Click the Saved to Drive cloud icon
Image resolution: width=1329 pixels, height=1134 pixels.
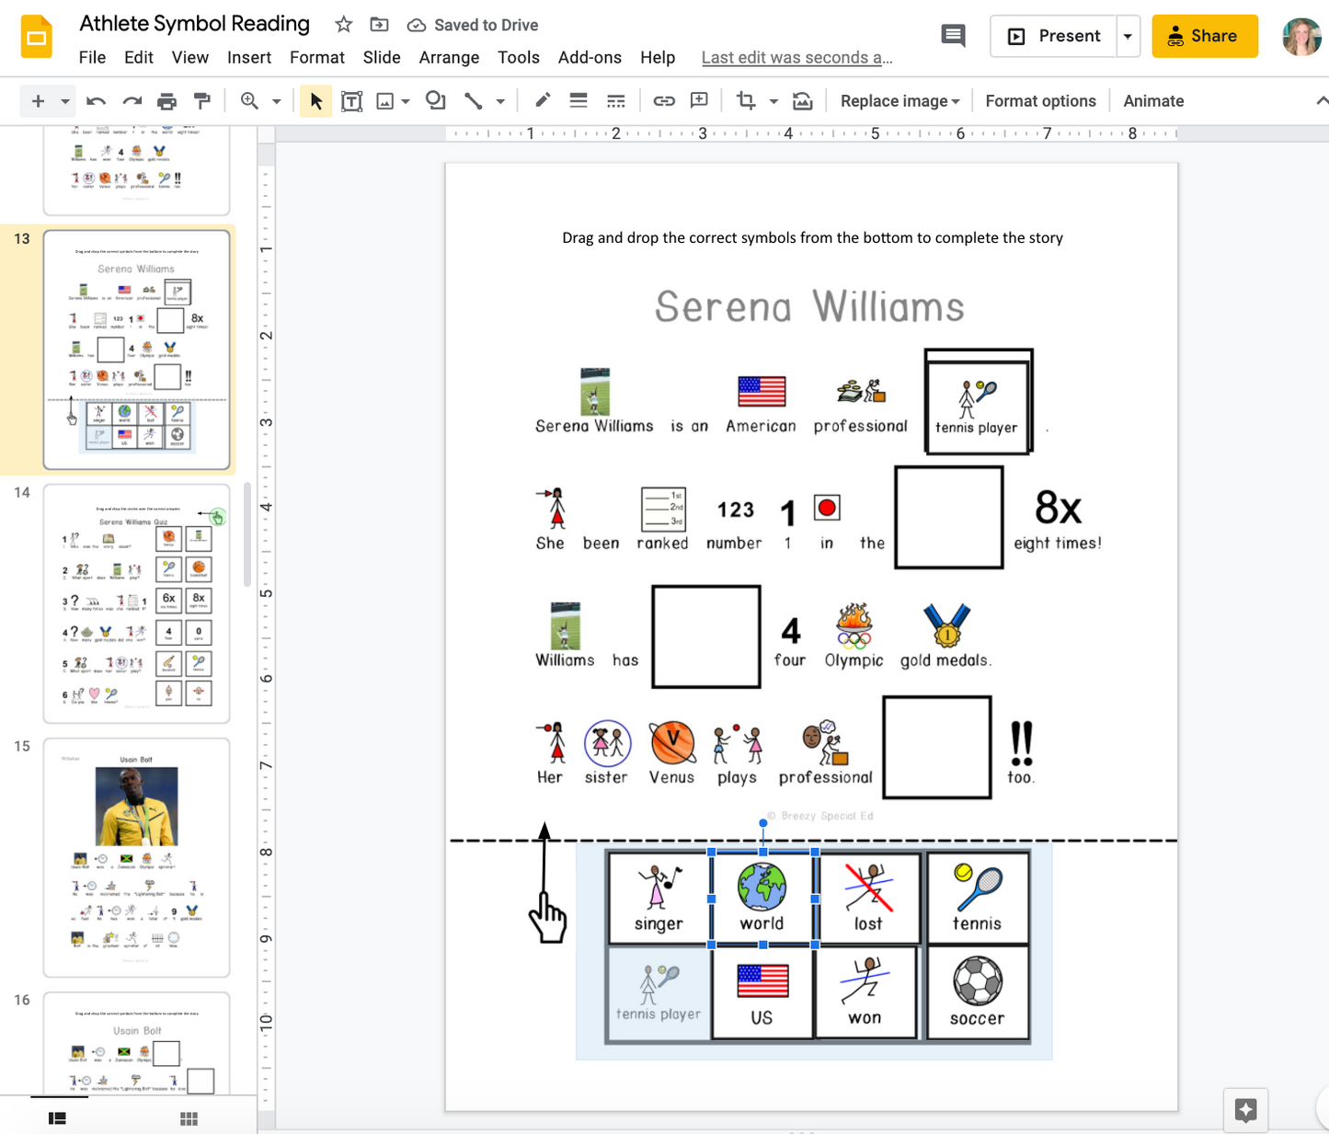(417, 25)
